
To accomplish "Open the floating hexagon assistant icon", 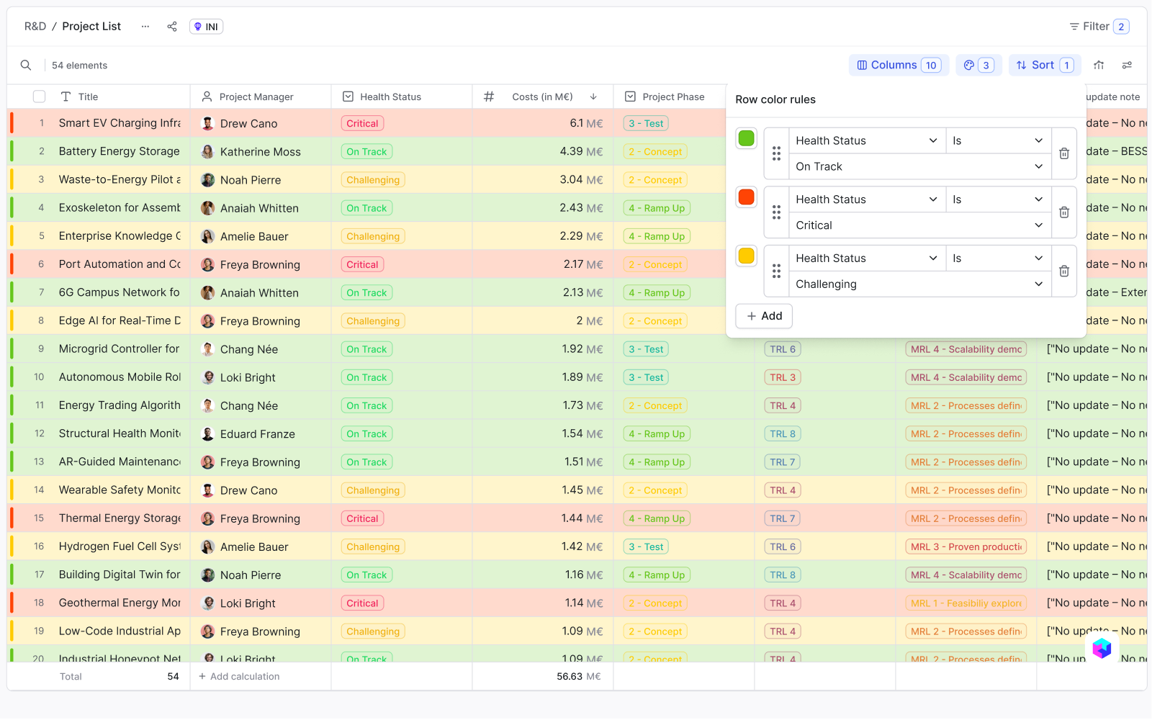I will (1102, 648).
